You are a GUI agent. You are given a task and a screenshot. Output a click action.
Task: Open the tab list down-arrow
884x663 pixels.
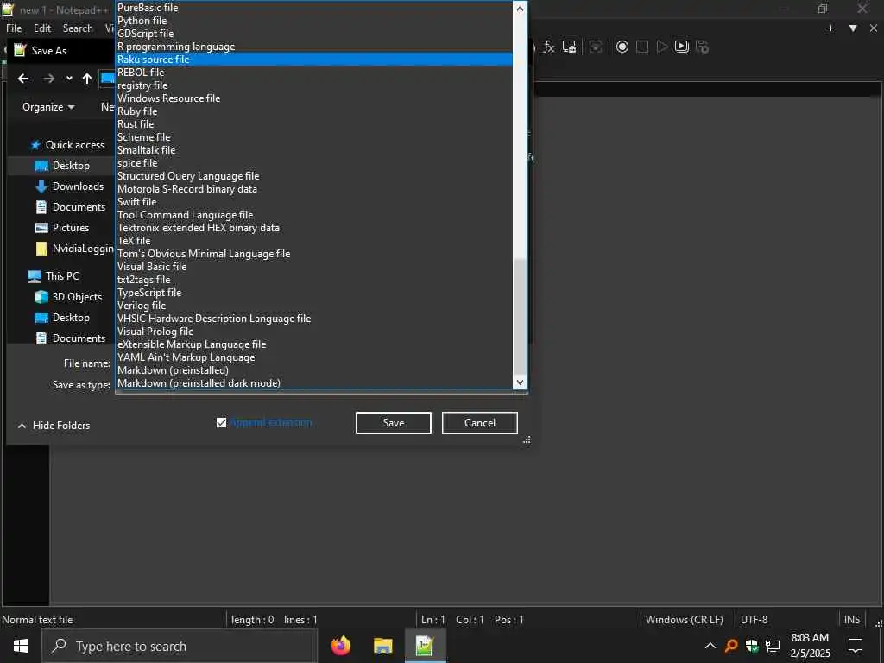coord(853,28)
